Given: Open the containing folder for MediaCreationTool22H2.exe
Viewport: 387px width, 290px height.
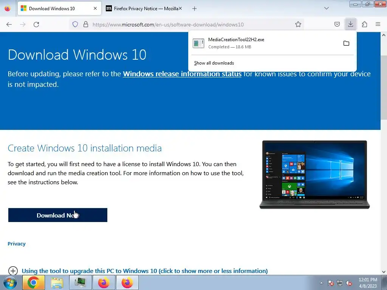Looking at the screenshot, I should [346, 43].
